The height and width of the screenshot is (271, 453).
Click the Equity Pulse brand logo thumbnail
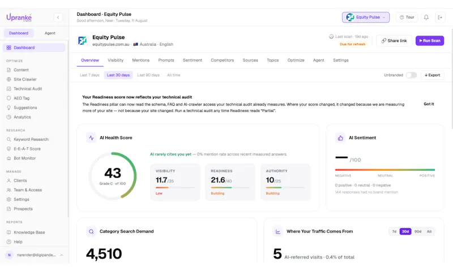83,40
